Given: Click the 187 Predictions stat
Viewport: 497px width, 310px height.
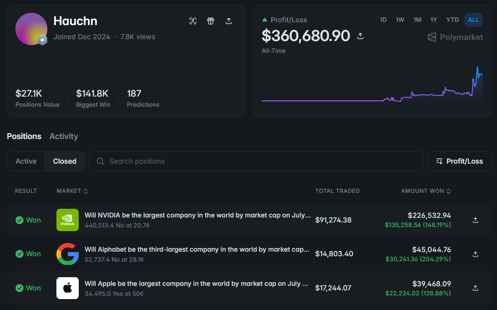Looking at the screenshot, I should point(143,98).
